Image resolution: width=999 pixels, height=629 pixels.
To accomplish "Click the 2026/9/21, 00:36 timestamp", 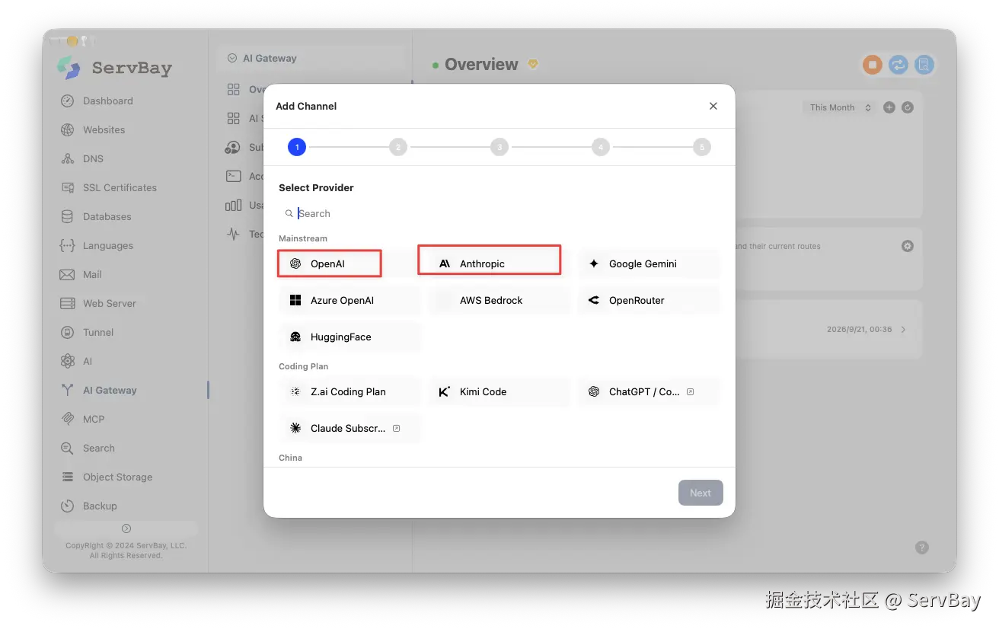I will 859,330.
